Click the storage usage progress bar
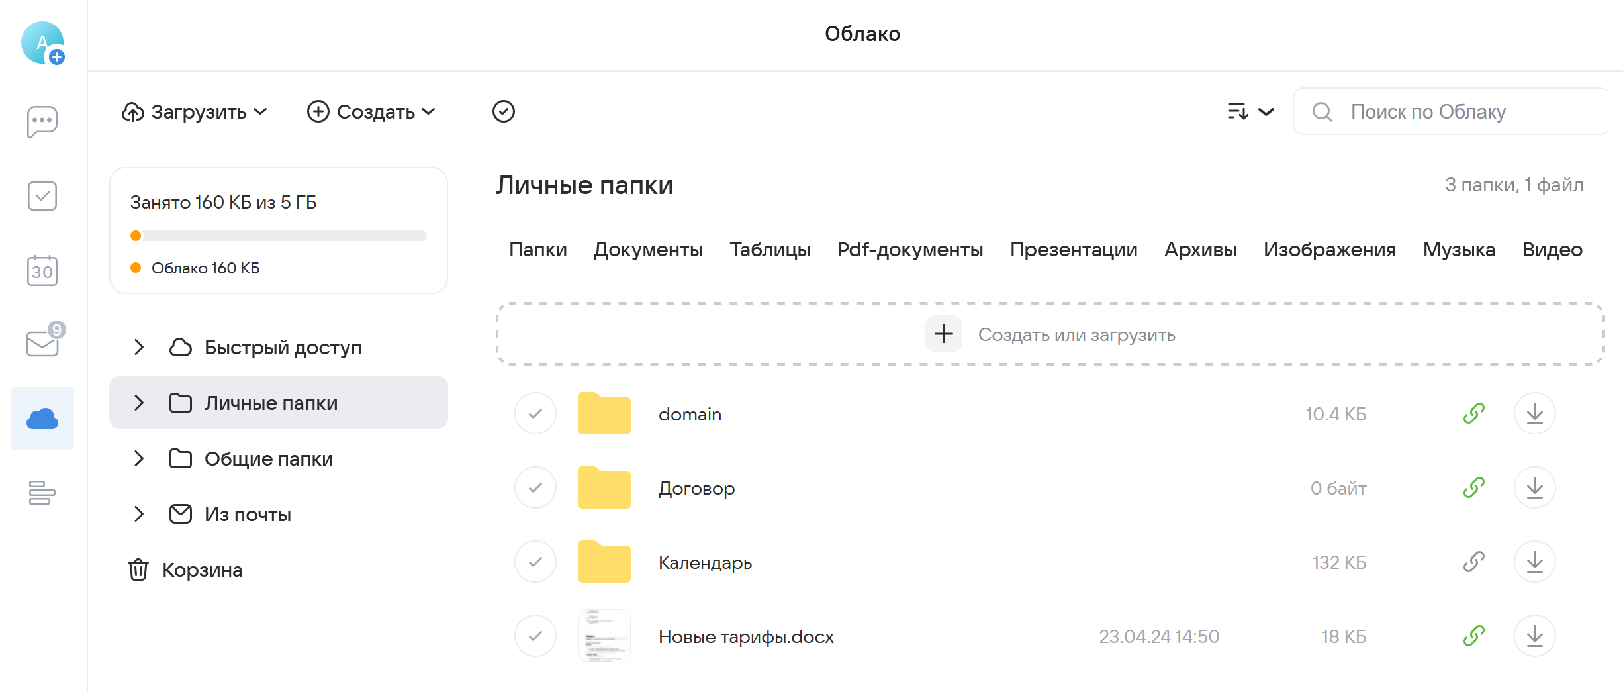Image resolution: width=1623 pixels, height=692 pixels. click(278, 236)
